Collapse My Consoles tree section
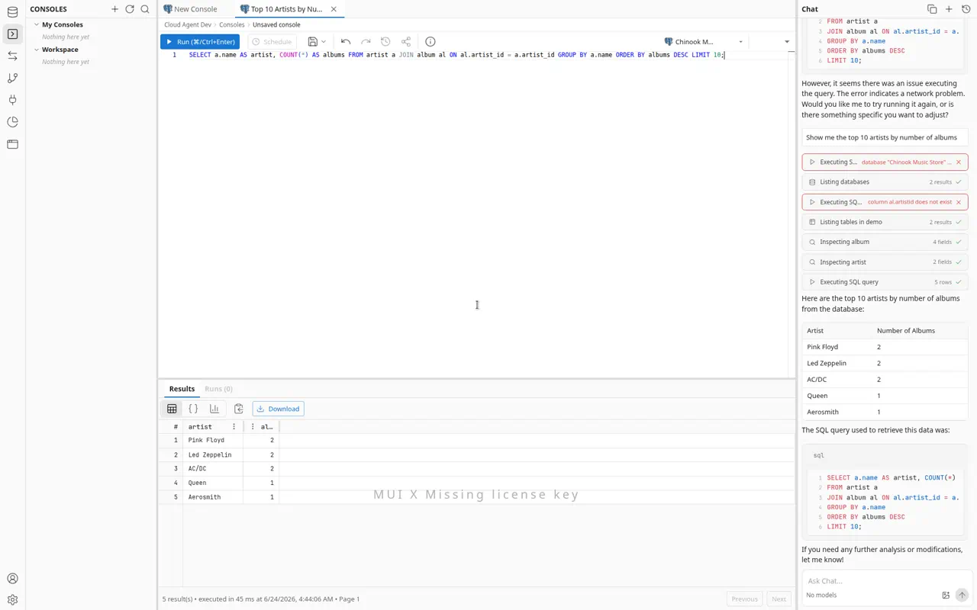 pyautogui.click(x=36, y=24)
